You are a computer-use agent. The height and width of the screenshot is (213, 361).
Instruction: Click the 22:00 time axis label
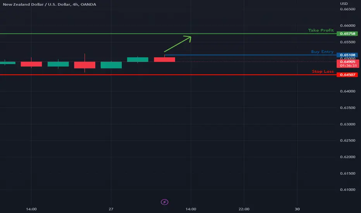coord(244,209)
